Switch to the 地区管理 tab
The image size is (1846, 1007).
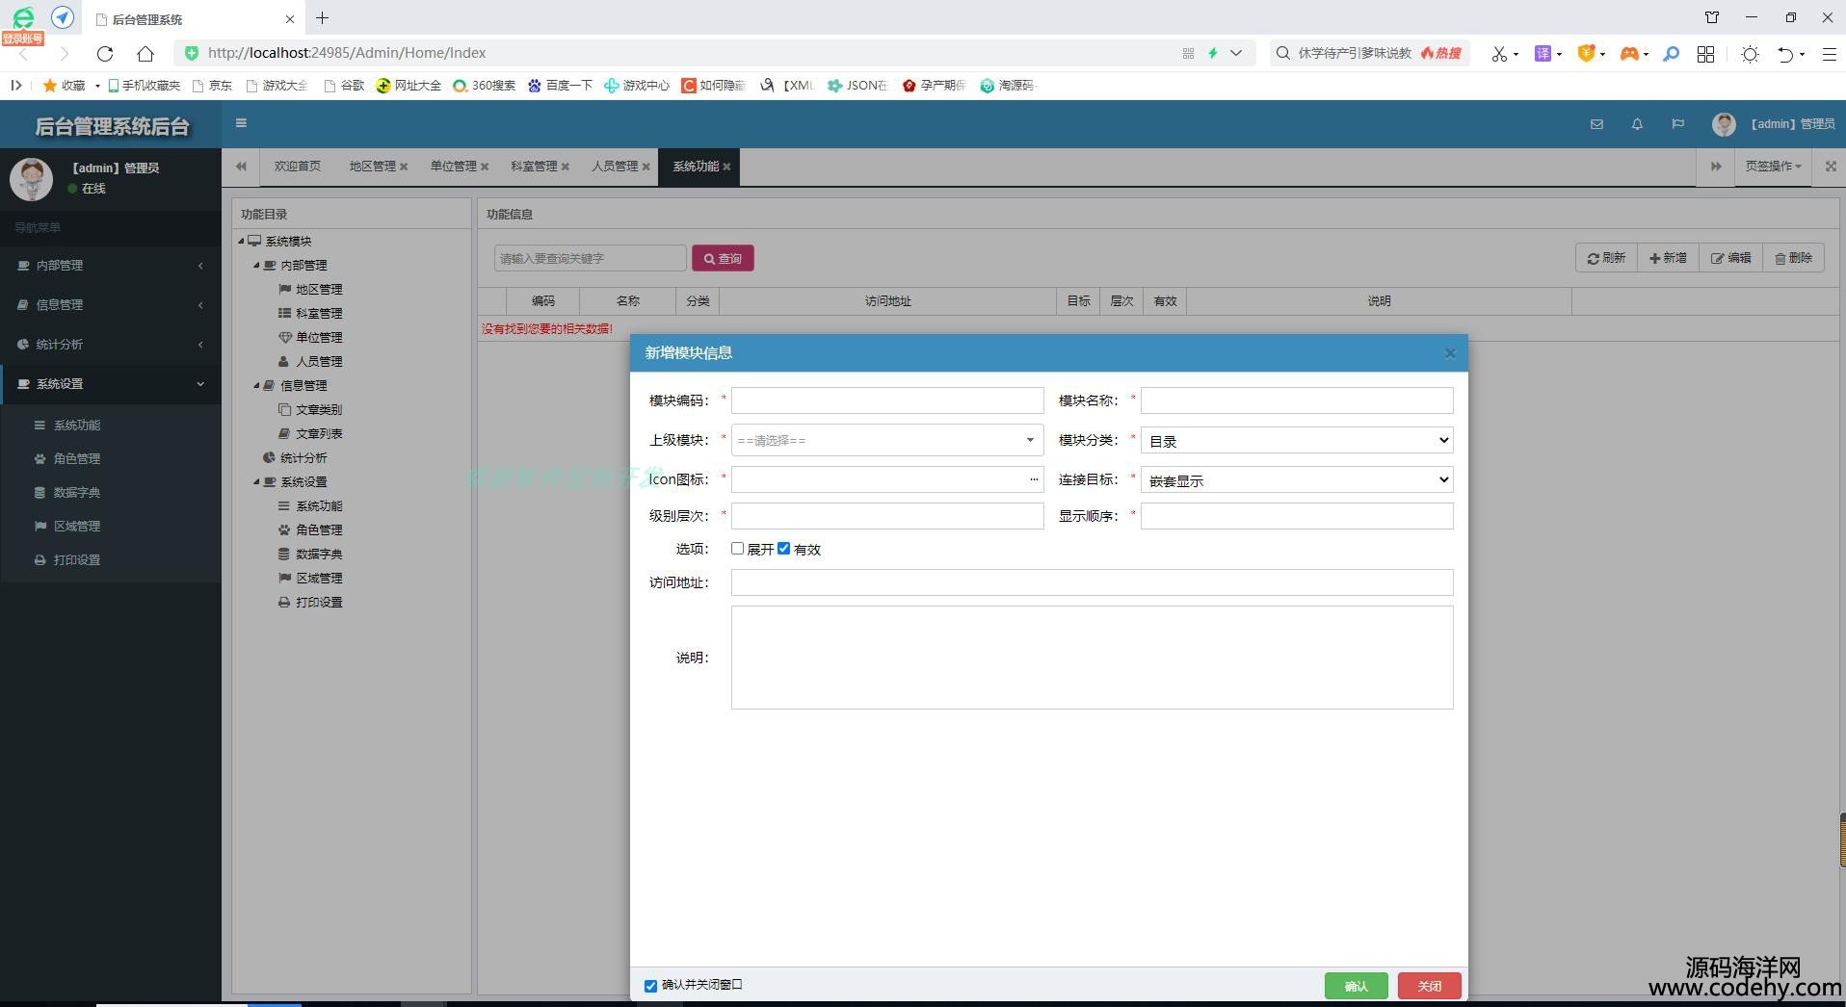(x=372, y=167)
